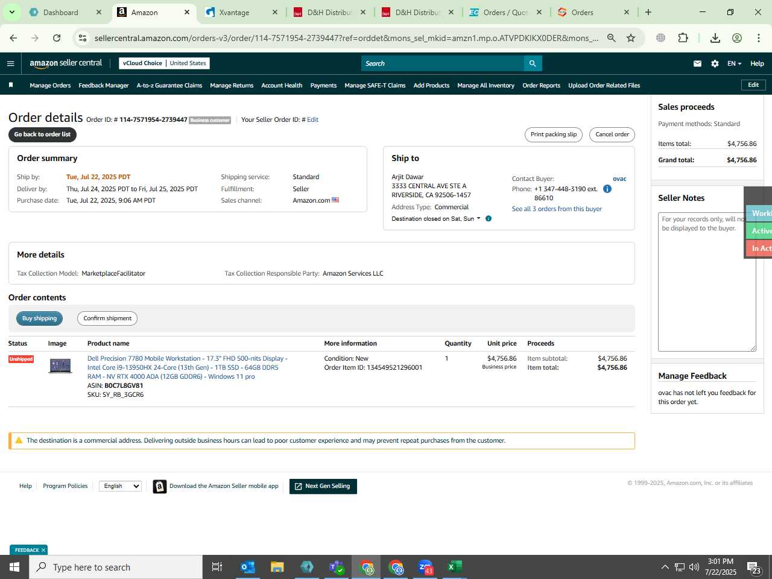The image size is (772, 579).
Task: Click the Amazon Seller Central logo
Action: [66, 63]
